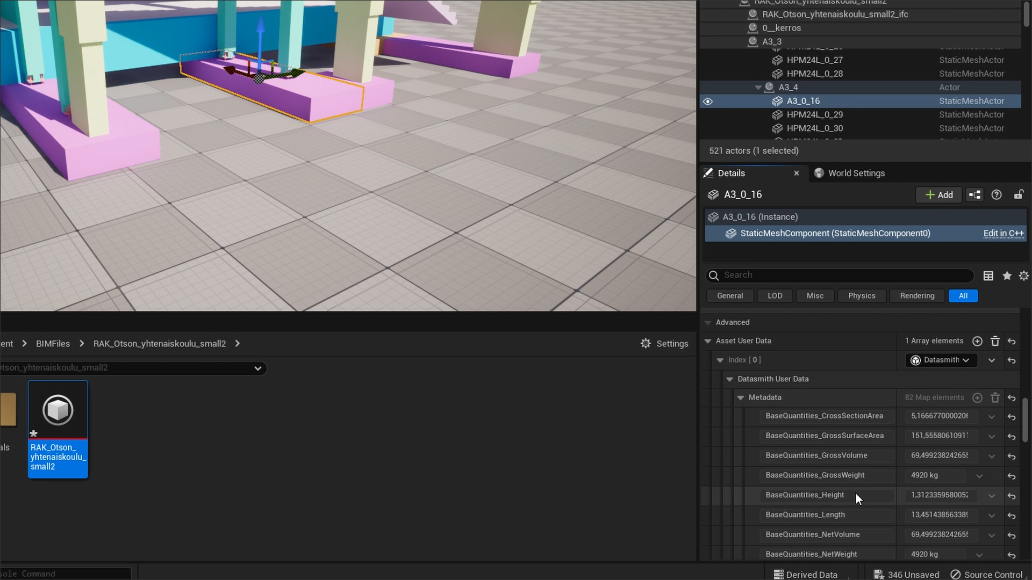The height and width of the screenshot is (580, 1032).
Task: Open Index [0] element options chevron
Action: coord(992,360)
